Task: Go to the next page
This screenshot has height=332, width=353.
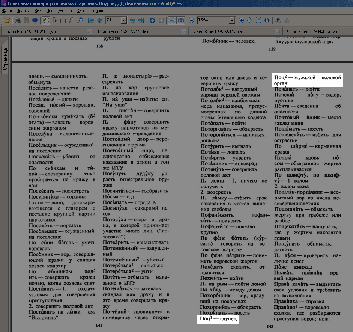Action: tap(133, 21)
